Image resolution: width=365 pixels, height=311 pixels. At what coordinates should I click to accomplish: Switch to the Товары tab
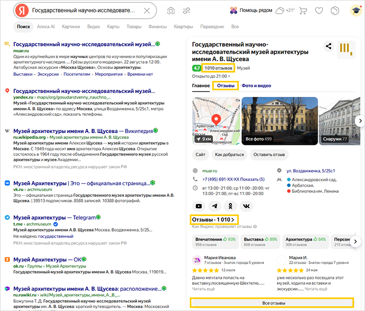[x=134, y=27]
